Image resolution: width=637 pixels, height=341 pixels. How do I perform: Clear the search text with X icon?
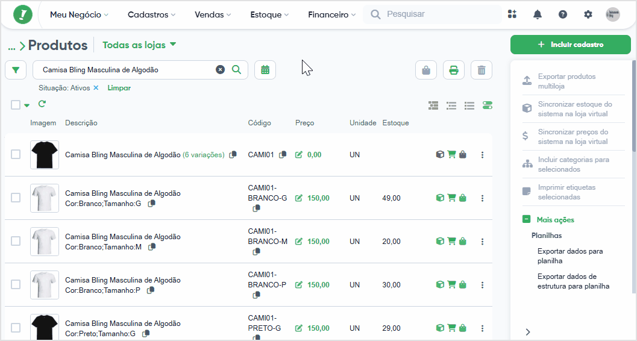coord(220,70)
